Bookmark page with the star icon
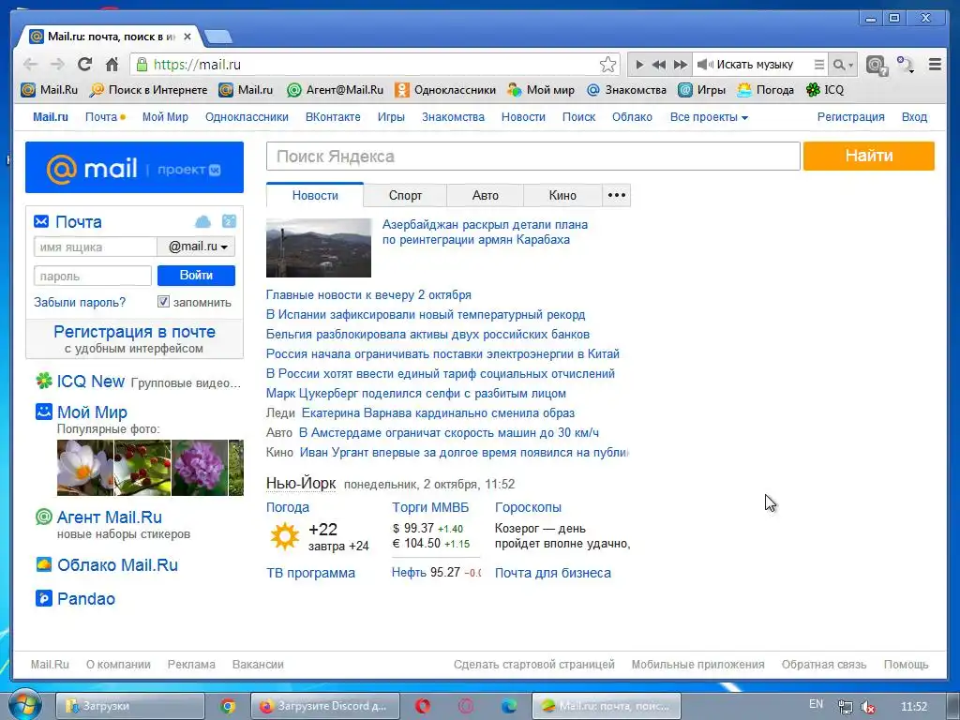This screenshot has width=960, height=720. [607, 65]
